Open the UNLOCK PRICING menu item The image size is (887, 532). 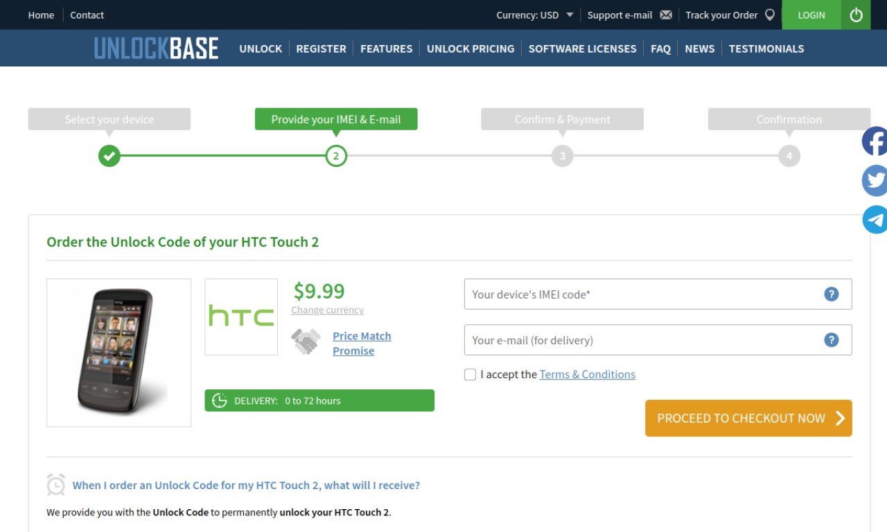click(x=471, y=48)
